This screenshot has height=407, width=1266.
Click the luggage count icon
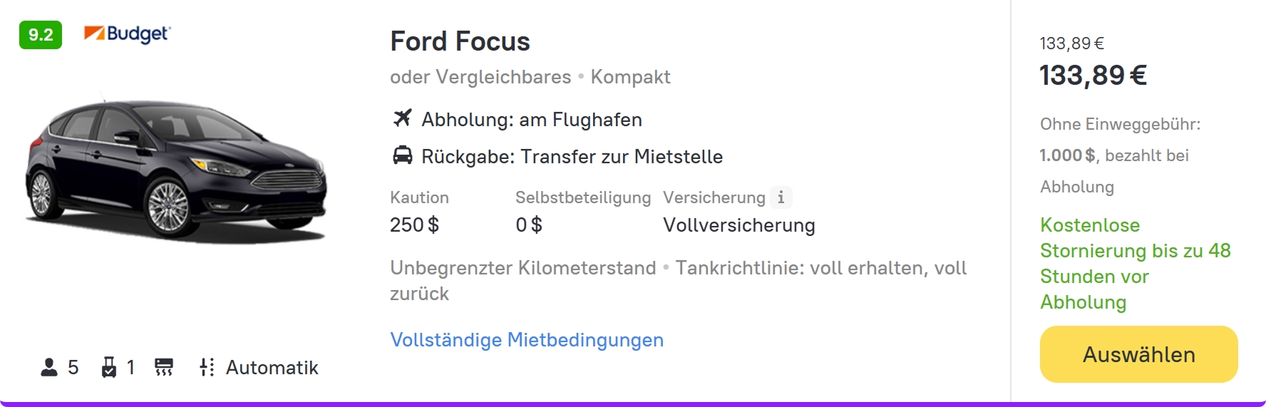tap(109, 367)
